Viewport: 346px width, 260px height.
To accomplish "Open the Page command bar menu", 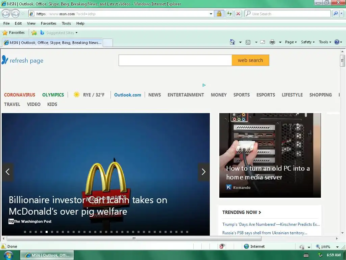I will pyautogui.click(x=291, y=42).
